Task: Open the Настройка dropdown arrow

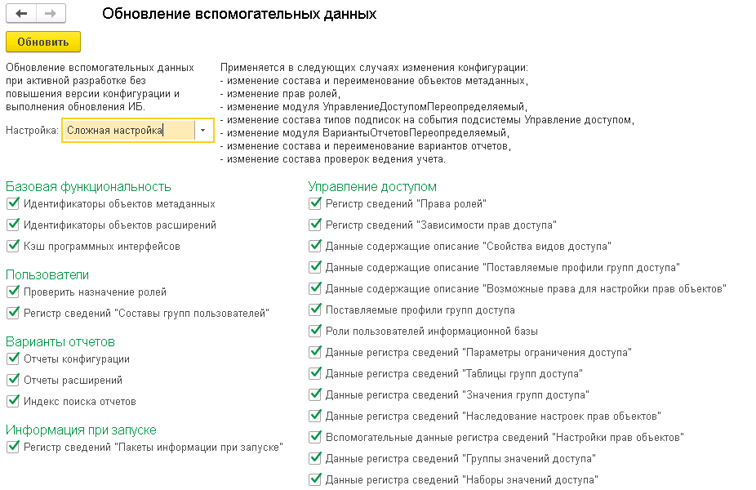Action: coord(203,130)
